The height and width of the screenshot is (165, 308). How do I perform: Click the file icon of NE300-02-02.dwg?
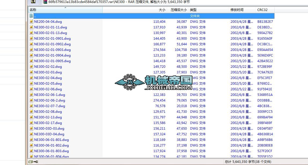click(31, 66)
